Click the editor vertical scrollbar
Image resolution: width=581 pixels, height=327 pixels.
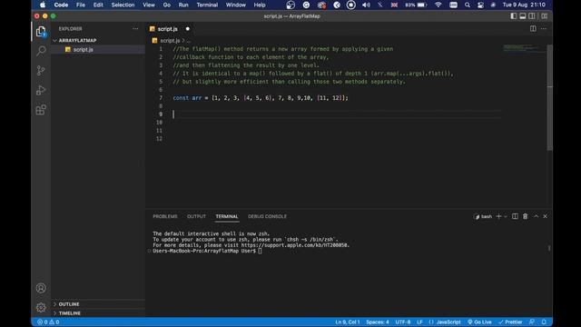[550, 97]
